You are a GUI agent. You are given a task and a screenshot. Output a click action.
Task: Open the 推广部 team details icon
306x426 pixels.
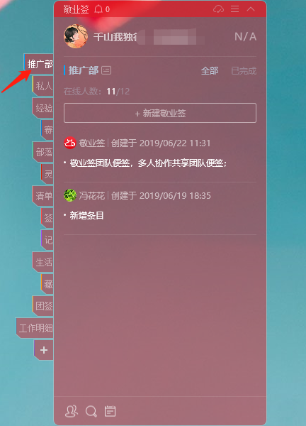pos(106,70)
